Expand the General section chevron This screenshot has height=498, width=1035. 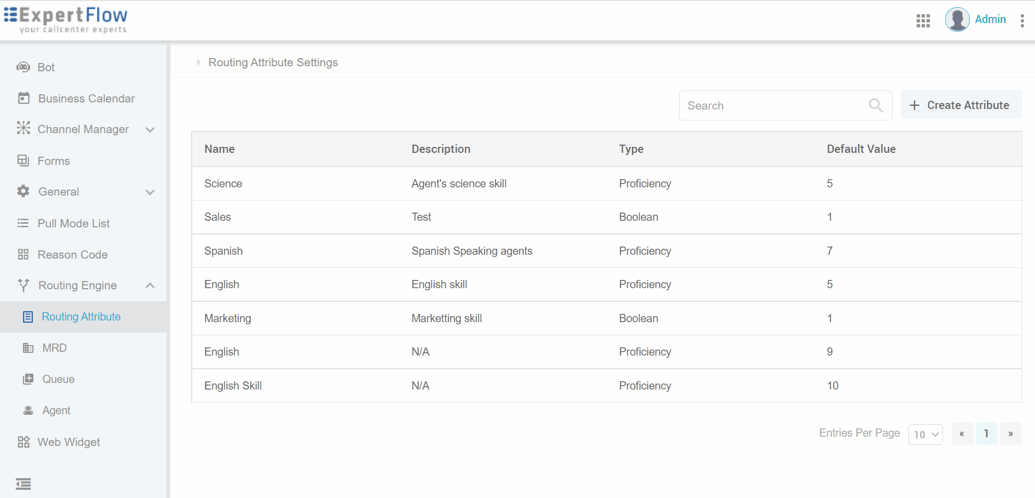(150, 192)
